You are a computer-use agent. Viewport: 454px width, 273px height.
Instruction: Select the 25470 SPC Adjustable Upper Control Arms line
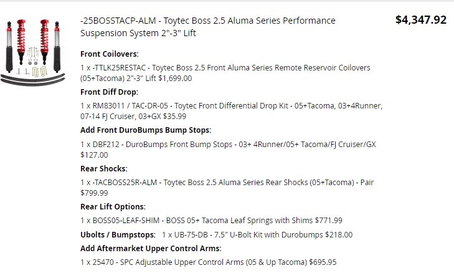click(209, 262)
